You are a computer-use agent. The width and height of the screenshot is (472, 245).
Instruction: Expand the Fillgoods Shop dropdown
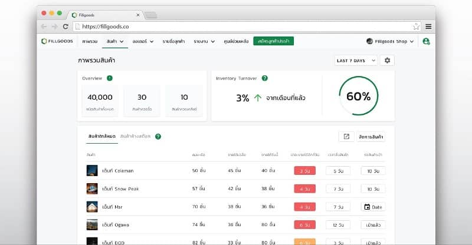tap(390, 41)
